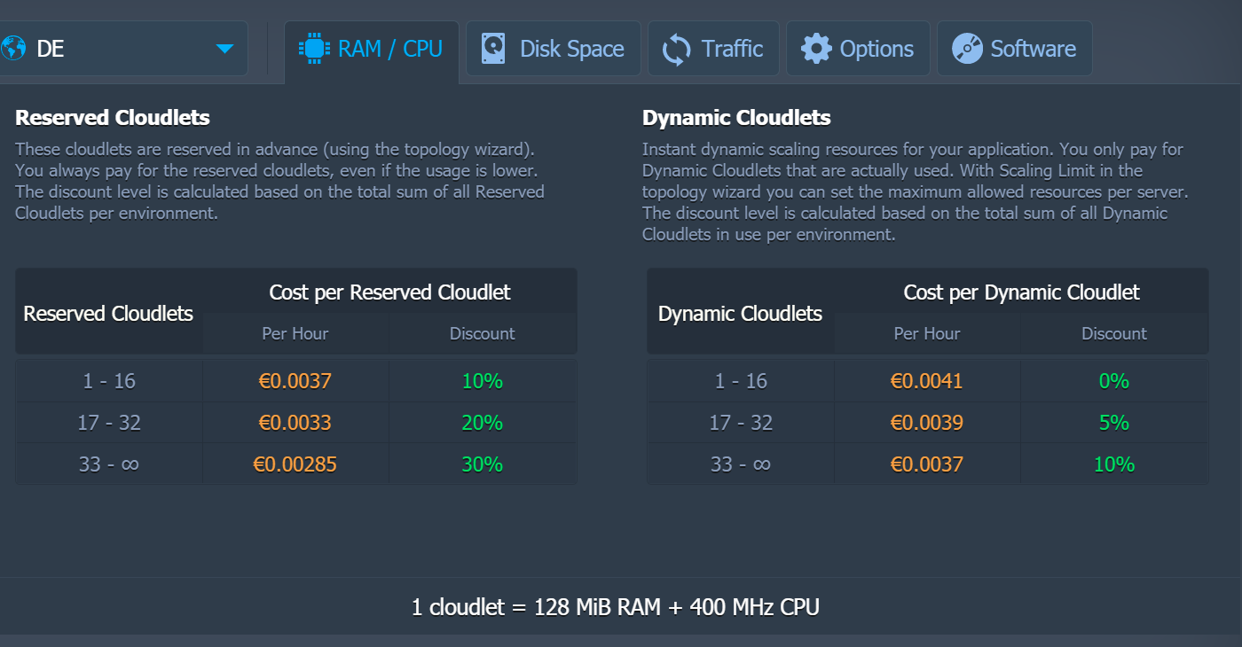Click the Disk Space hard drive icon
The height and width of the screenshot is (647, 1242).
(494, 48)
